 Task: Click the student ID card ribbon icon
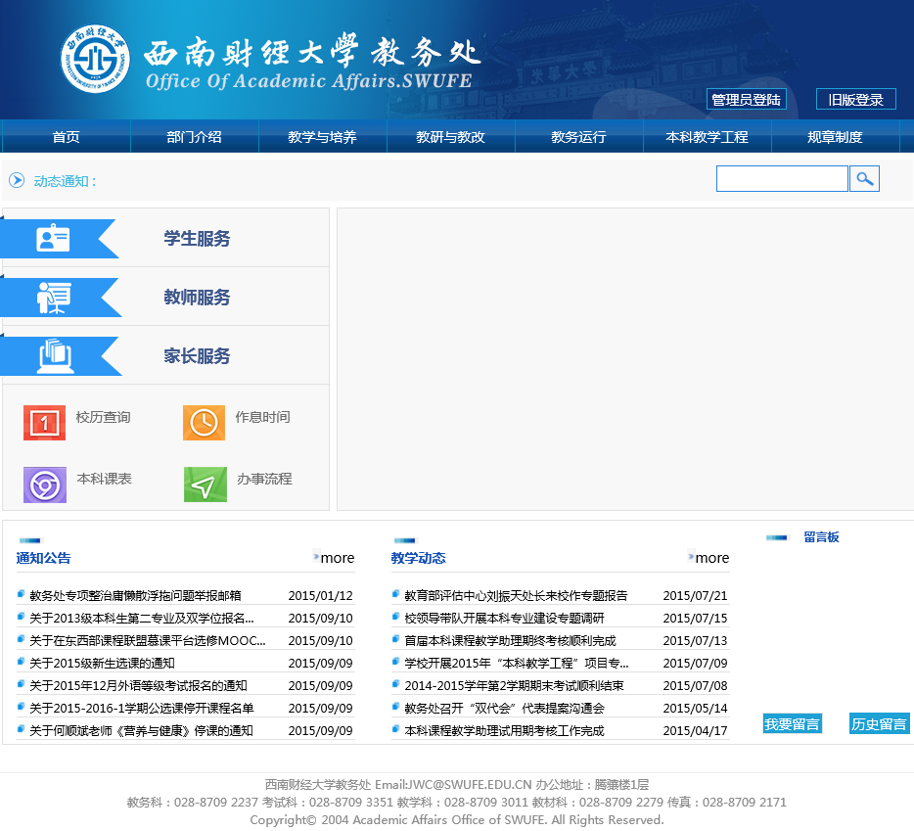[53, 239]
